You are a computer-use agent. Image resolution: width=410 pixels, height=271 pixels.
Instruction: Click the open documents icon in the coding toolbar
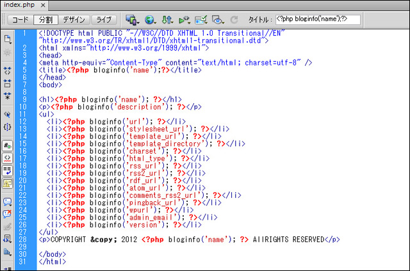pyautogui.click(x=8, y=39)
